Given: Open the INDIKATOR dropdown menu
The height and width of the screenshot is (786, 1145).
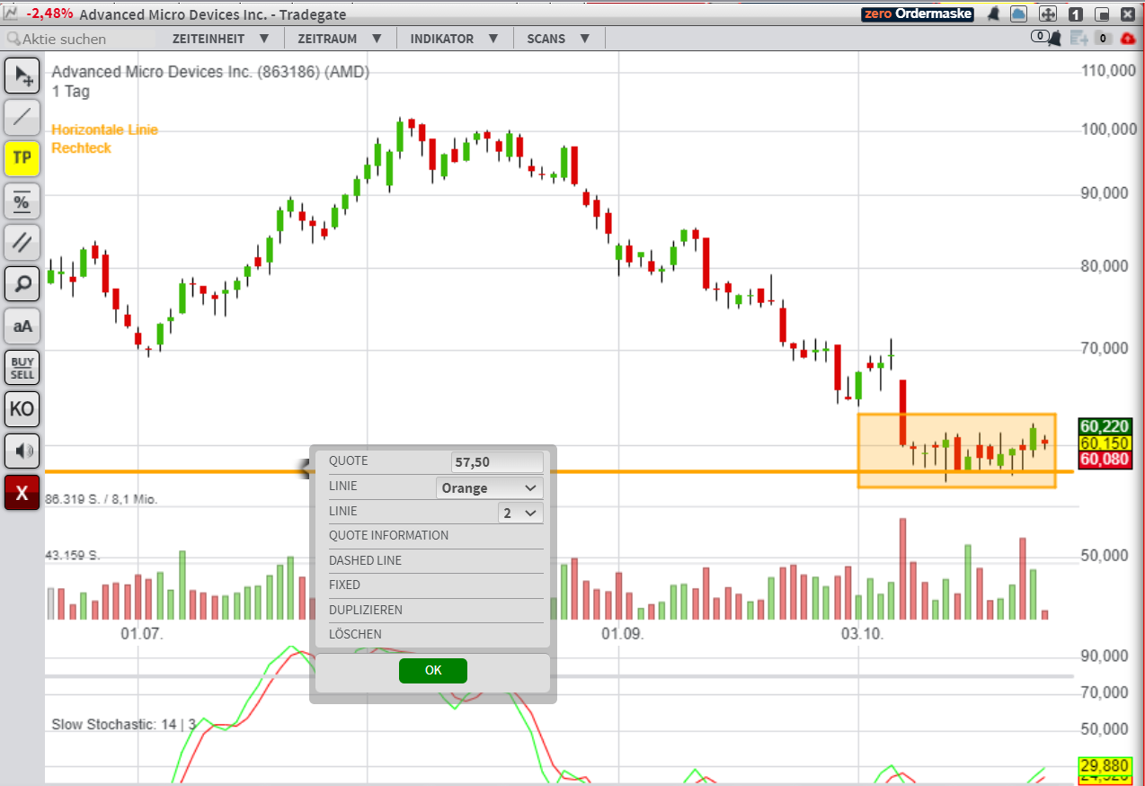Looking at the screenshot, I should click(x=455, y=39).
